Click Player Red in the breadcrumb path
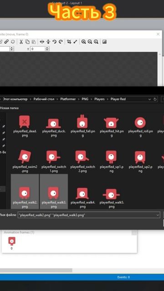The width and height of the screenshot is (164, 291). pyautogui.click(x=118, y=99)
